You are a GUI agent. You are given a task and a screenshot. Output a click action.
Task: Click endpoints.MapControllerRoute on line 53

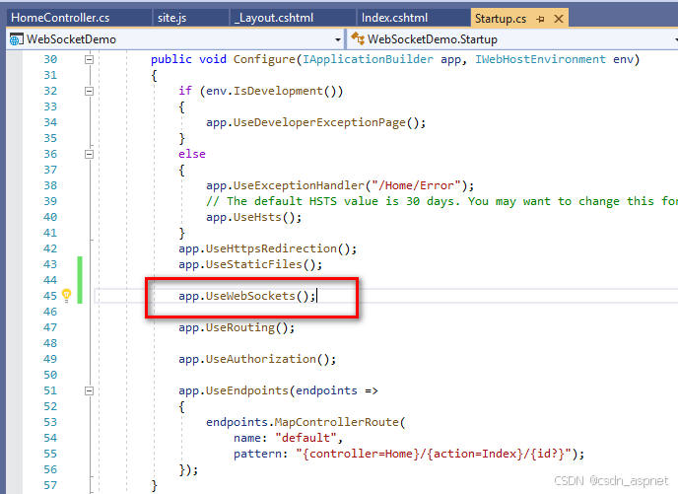pyautogui.click(x=303, y=423)
